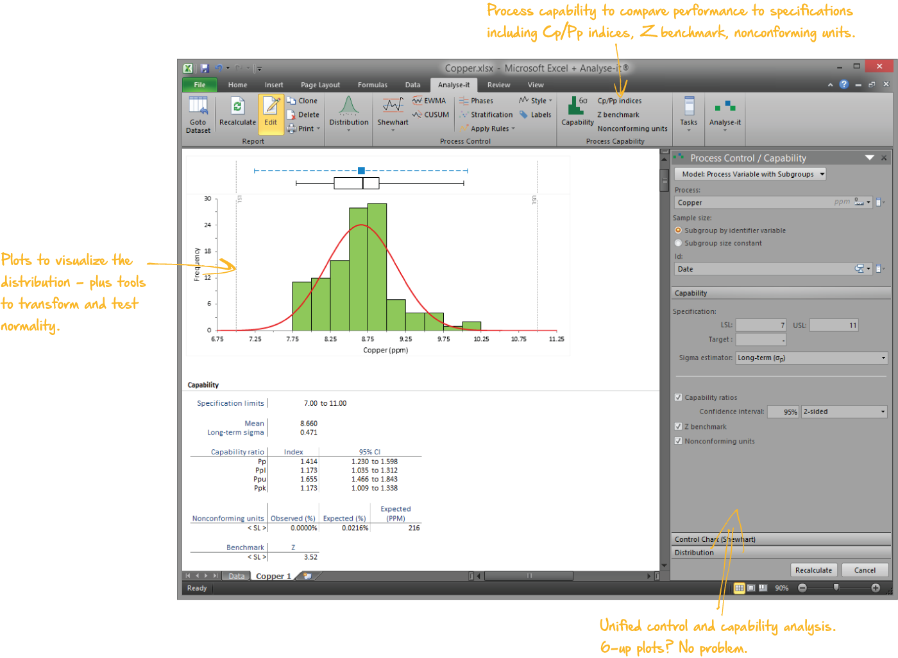Click the zoom slider handle
This screenshot has width=898, height=658.
pos(836,588)
